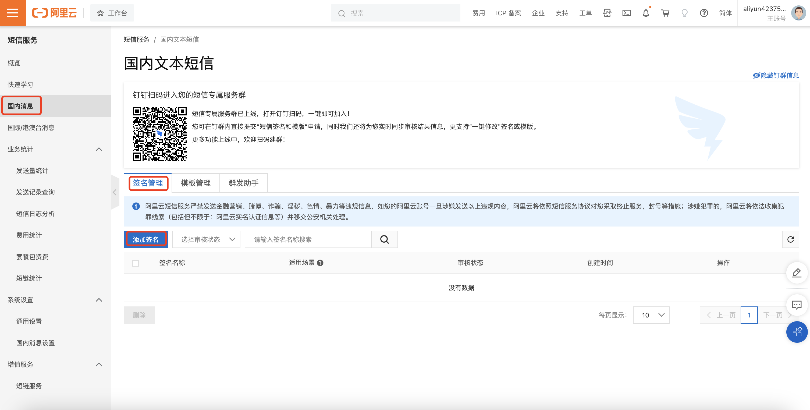Viewport: 810px width, 410px height.
Task: Click the notification bell icon
Action: [645, 13]
